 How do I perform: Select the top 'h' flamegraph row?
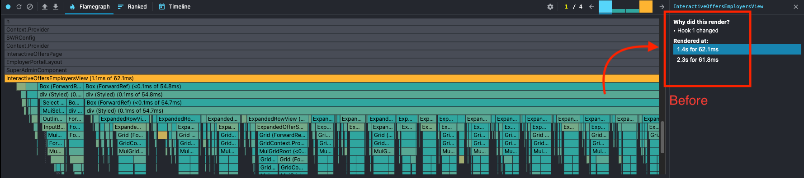[x=331, y=22]
